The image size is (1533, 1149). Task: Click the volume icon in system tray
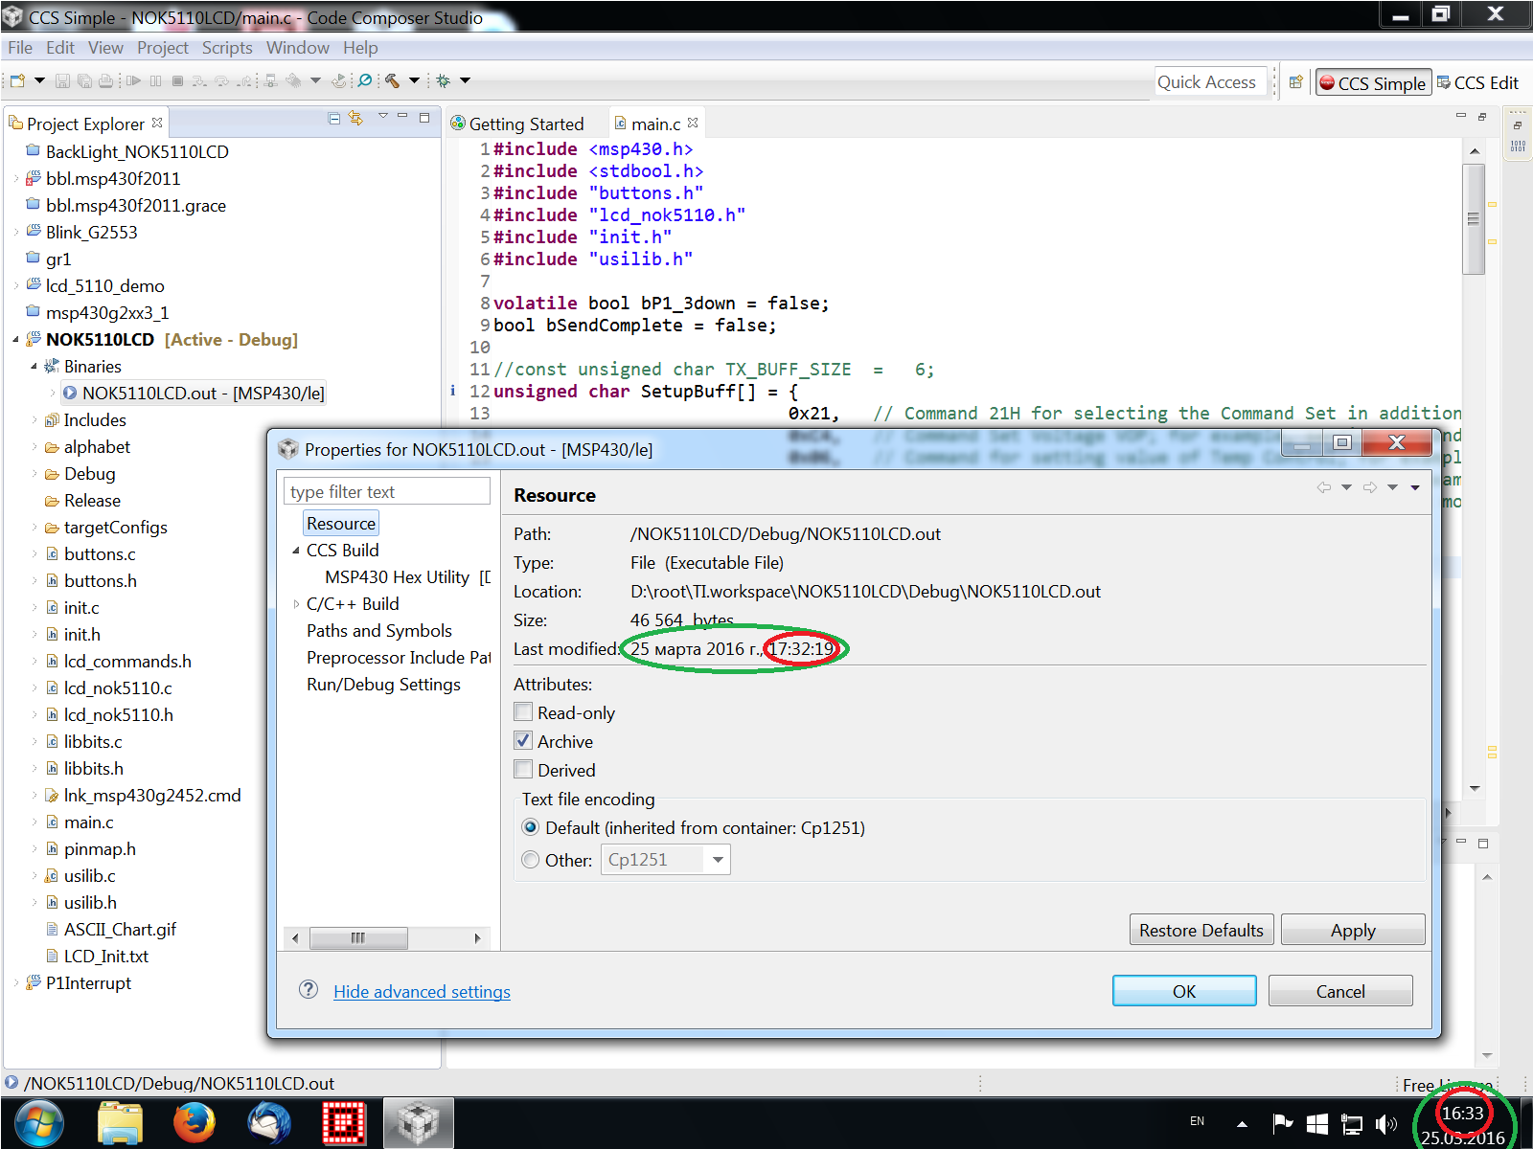click(1385, 1124)
